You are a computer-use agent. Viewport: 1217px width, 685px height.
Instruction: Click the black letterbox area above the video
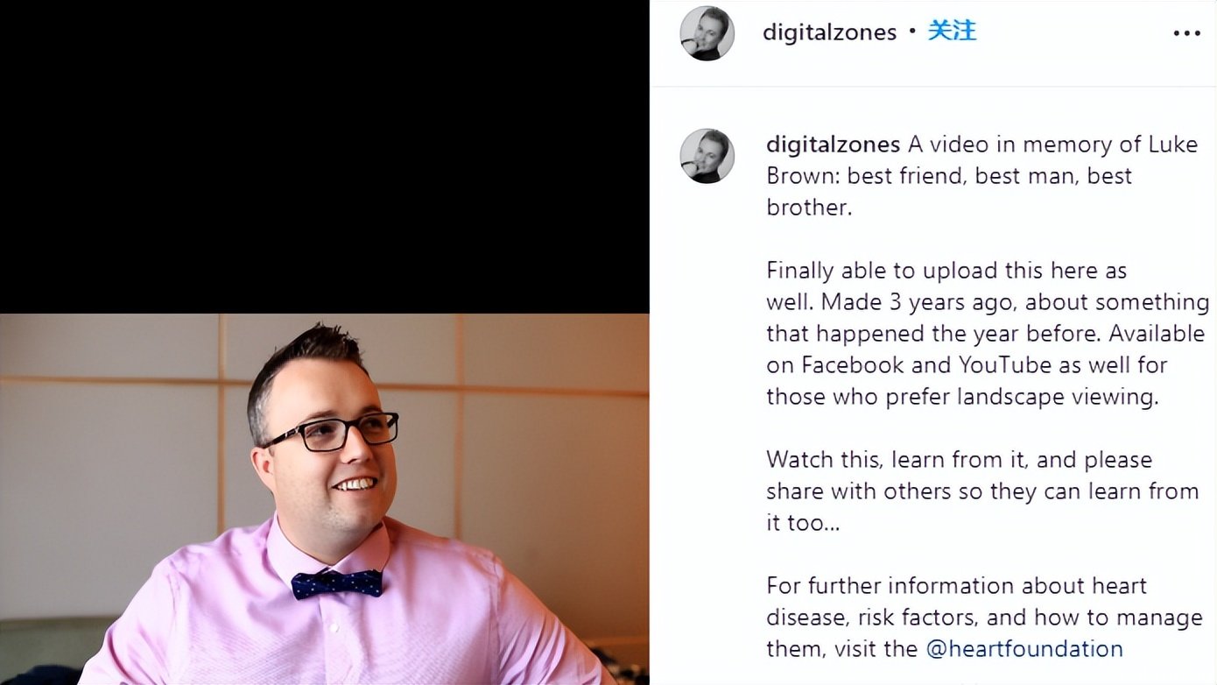(x=324, y=157)
